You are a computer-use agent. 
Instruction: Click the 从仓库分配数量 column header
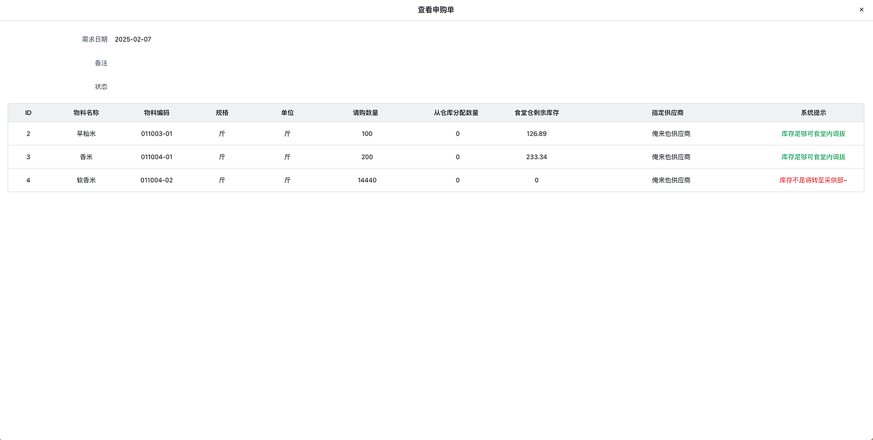click(456, 113)
